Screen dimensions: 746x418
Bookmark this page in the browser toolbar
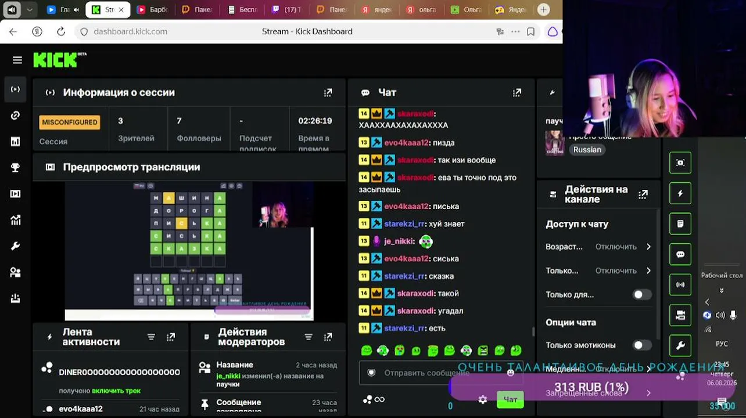[x=530, y=31]
